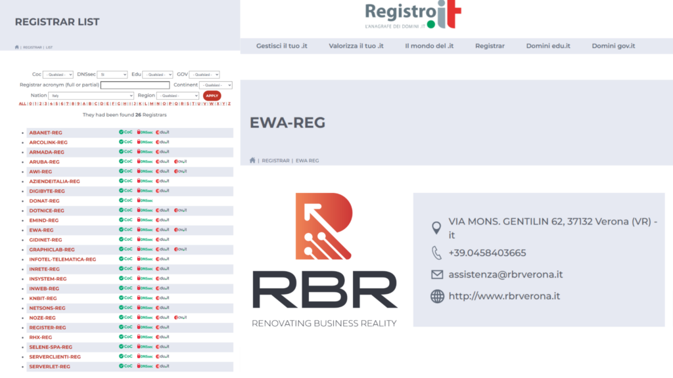Click REGISTRAR in the Registrar List breadcrumb
Image resolution: width=673 pixels, height=378 pixels.
(32, 47)
